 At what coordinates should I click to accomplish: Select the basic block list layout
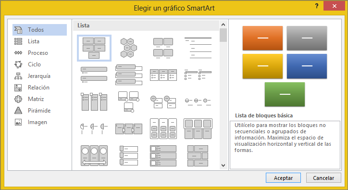coord(94,48)
